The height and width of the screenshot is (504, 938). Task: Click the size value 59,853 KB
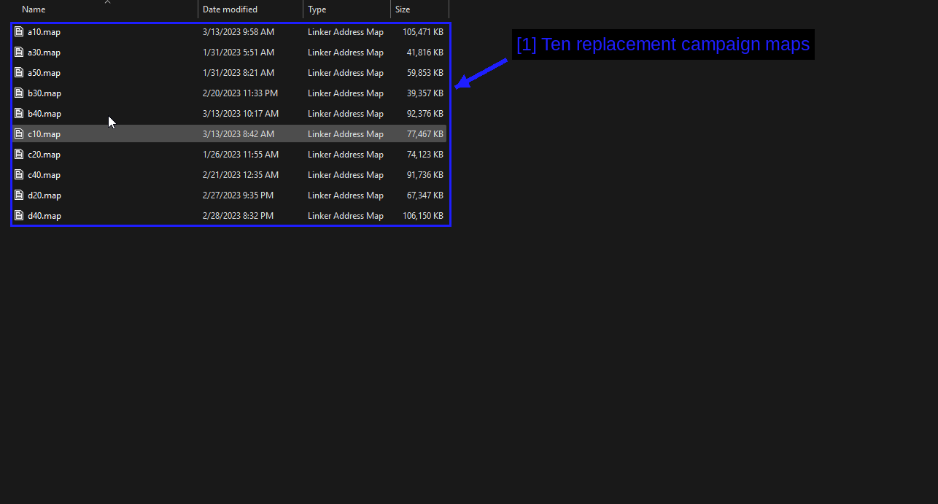click(425, 73)
